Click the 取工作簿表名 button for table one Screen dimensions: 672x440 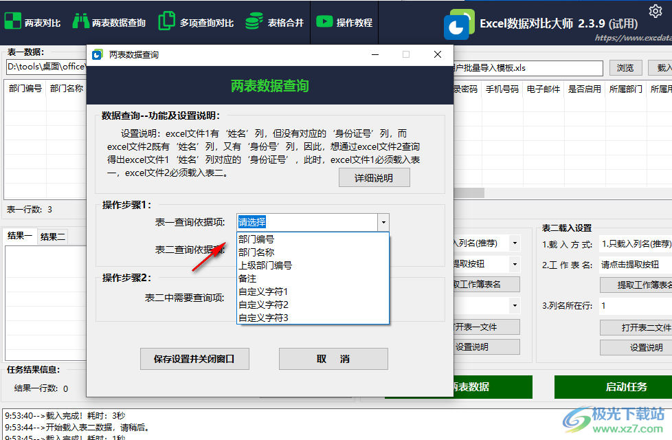click(486, 285)
